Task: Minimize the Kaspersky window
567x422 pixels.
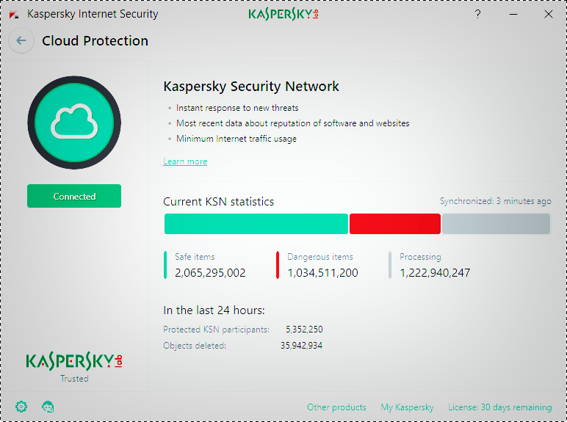Action: (x=513, y=14)
